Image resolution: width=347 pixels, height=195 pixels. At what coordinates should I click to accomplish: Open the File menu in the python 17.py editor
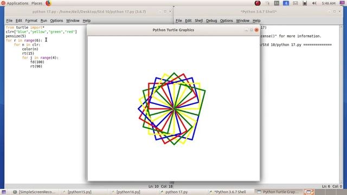(9, 21)
